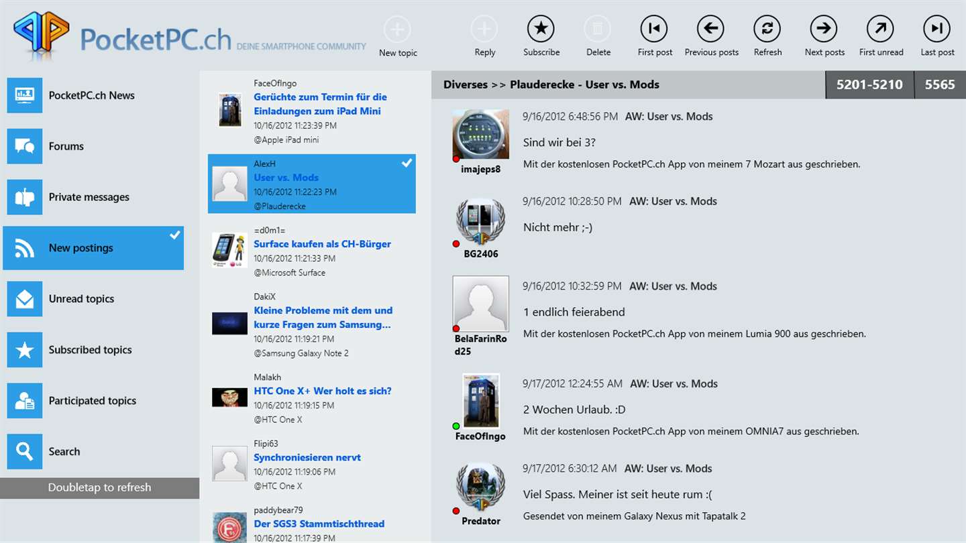This screenshot has width=966, height=543.
Task: Click post text 'Sind wir bei 3?'
Action: 559,143
